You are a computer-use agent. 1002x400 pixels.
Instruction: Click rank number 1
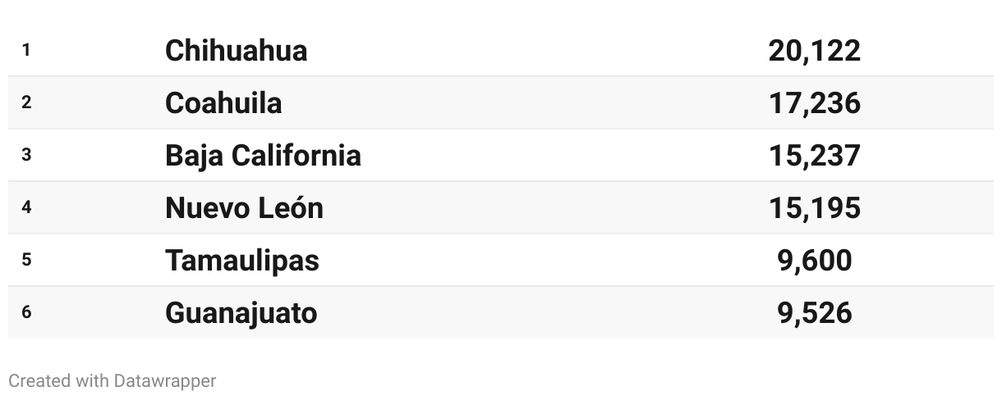coord(26,51)
